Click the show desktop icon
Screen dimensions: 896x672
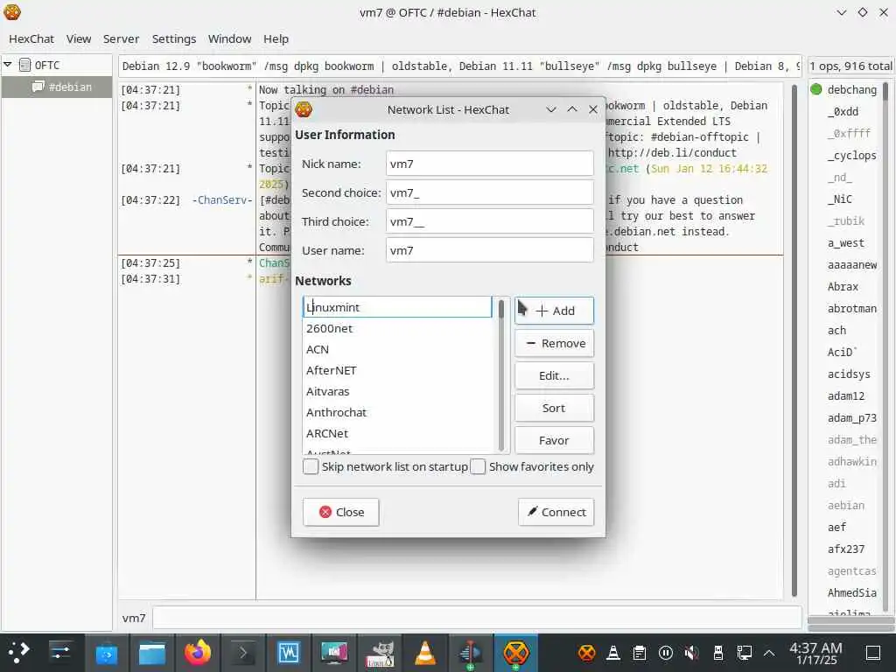[873, 652]
